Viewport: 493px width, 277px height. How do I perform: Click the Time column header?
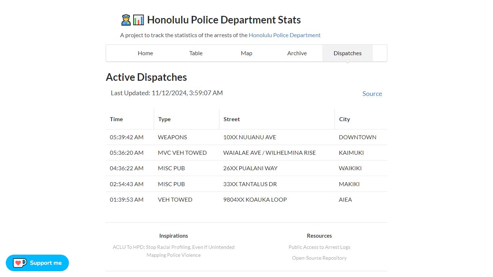point(130,119)
